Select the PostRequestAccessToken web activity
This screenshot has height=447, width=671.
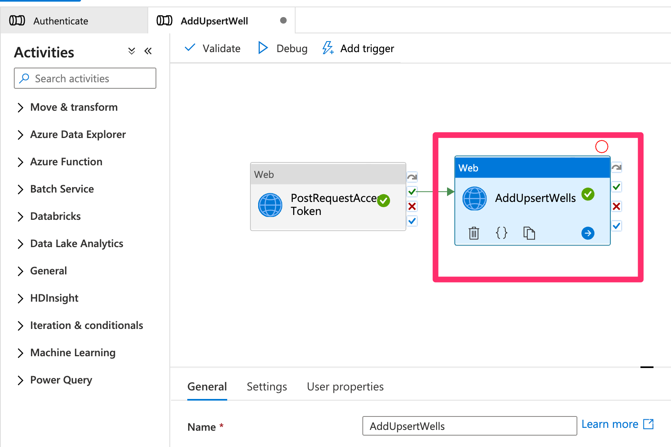[328, 197]
